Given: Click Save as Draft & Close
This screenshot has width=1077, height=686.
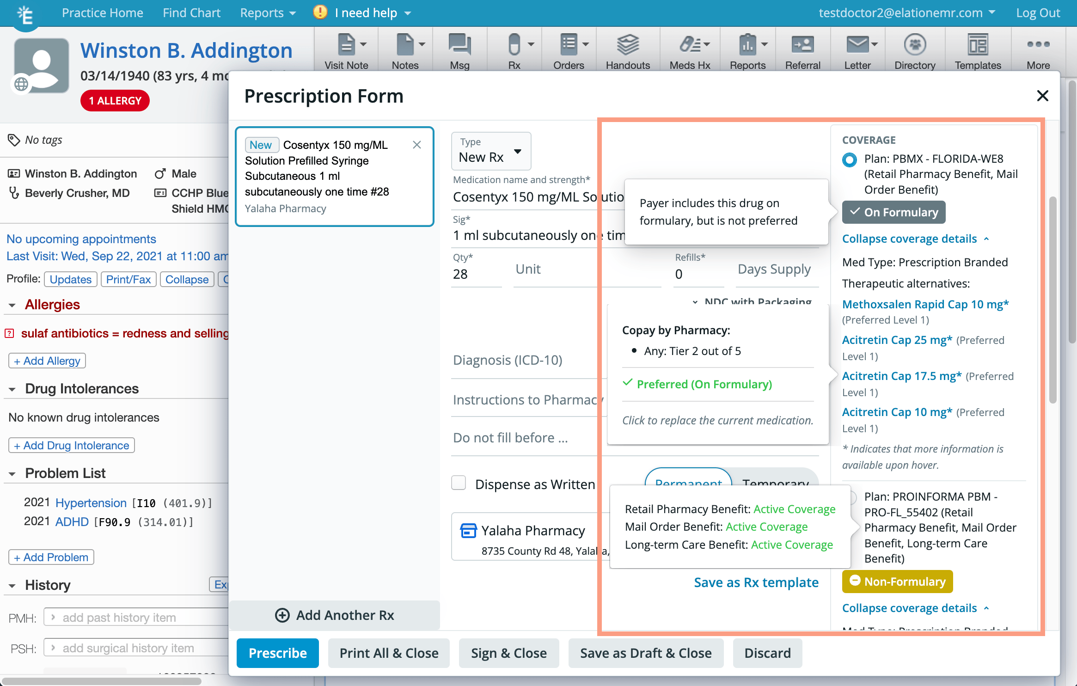Looking at the screenshot, I should click(x=646, y=653).
